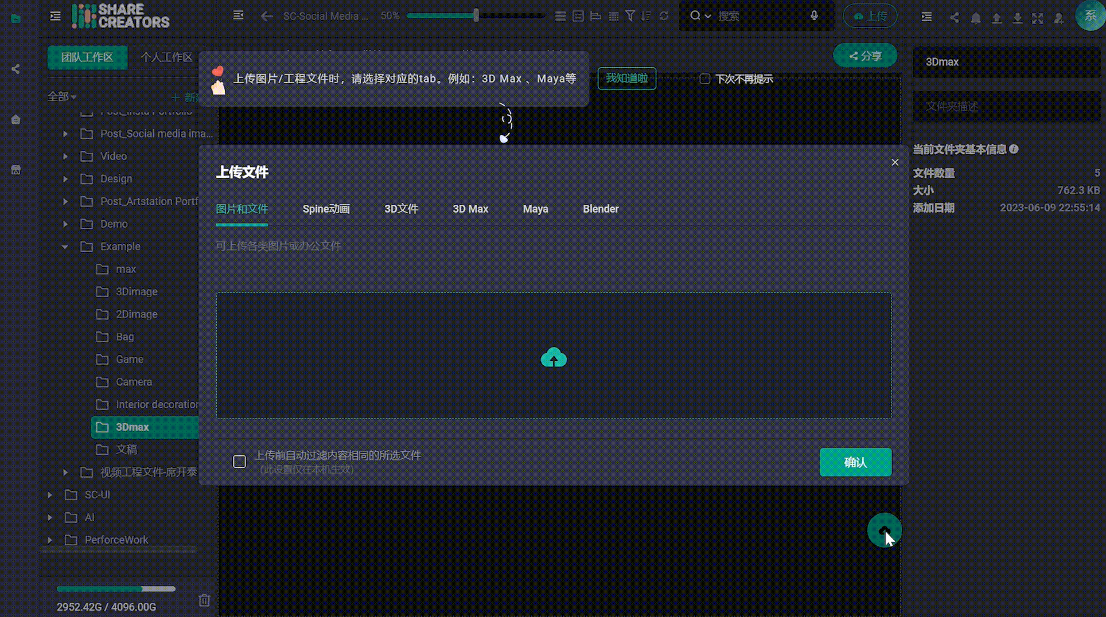Image resolution: width=1106 pixels, height=617 pixels.
Task: Open the home icon in left sidebar
Action: pos(15,119)
